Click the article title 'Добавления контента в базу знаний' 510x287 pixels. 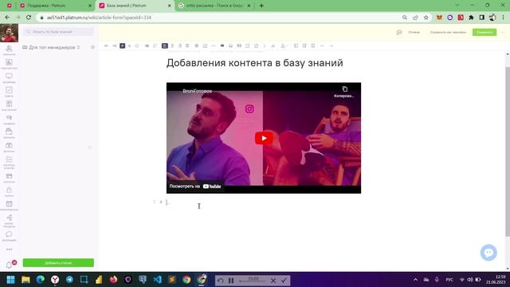pyautogui.click(x=255, y=63)
